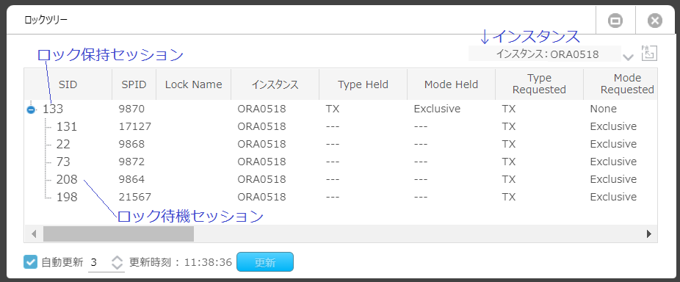Select waiting session SID 208

[x=341, y=179]
